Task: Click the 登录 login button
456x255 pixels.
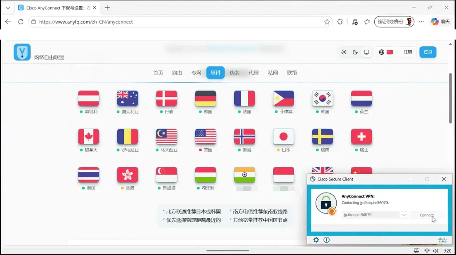Action: point(428,52)
